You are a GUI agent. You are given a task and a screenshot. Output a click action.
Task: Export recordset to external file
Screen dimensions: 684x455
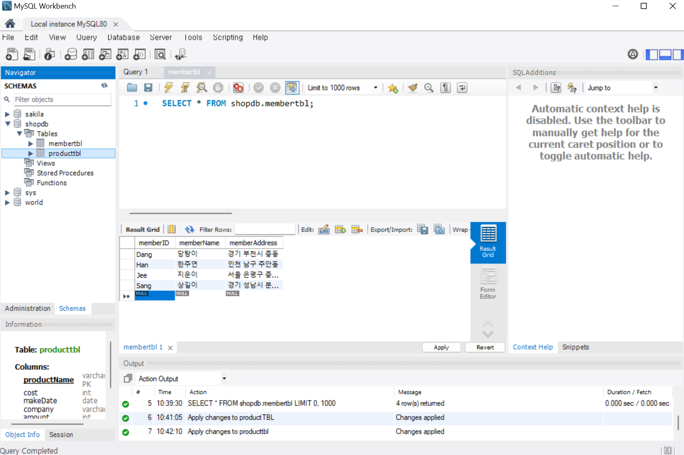[x=422, y=230]
